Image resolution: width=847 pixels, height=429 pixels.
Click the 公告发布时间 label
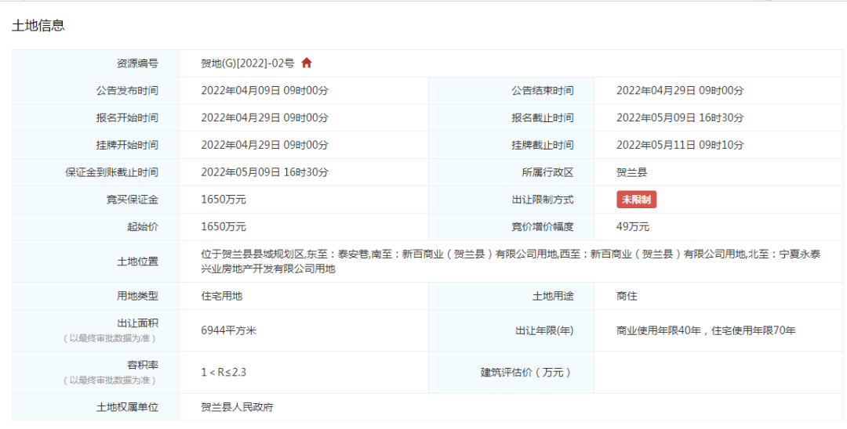[128, 91]
